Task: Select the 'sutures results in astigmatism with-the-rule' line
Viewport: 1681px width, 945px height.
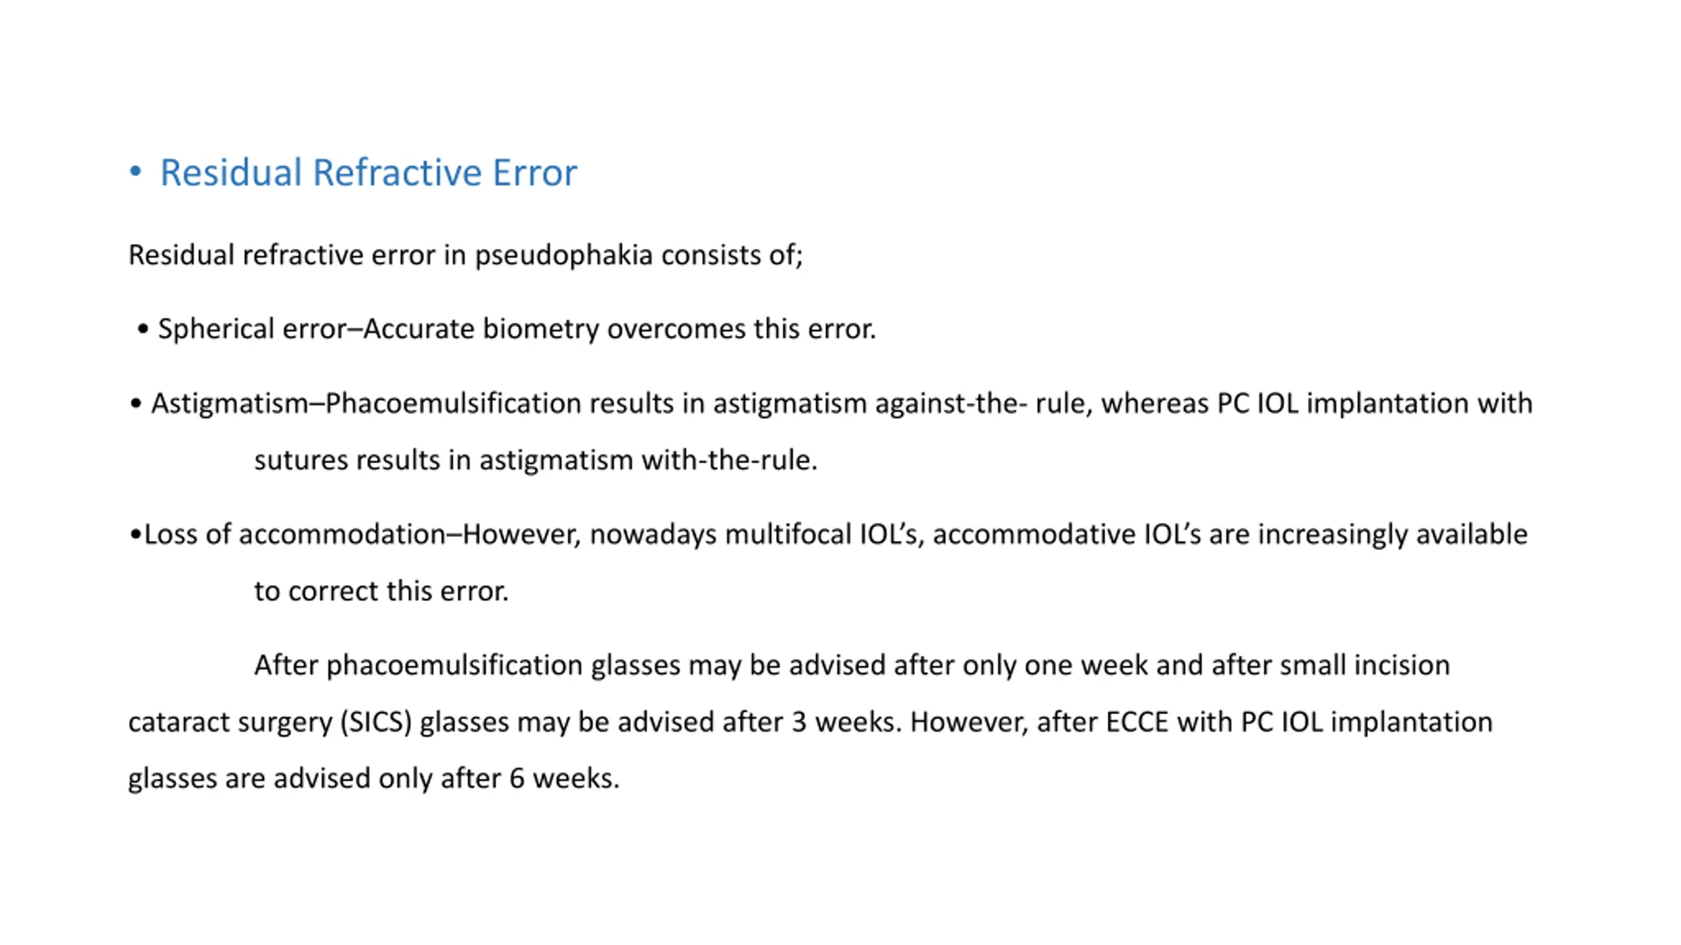Action: point(536,460)
